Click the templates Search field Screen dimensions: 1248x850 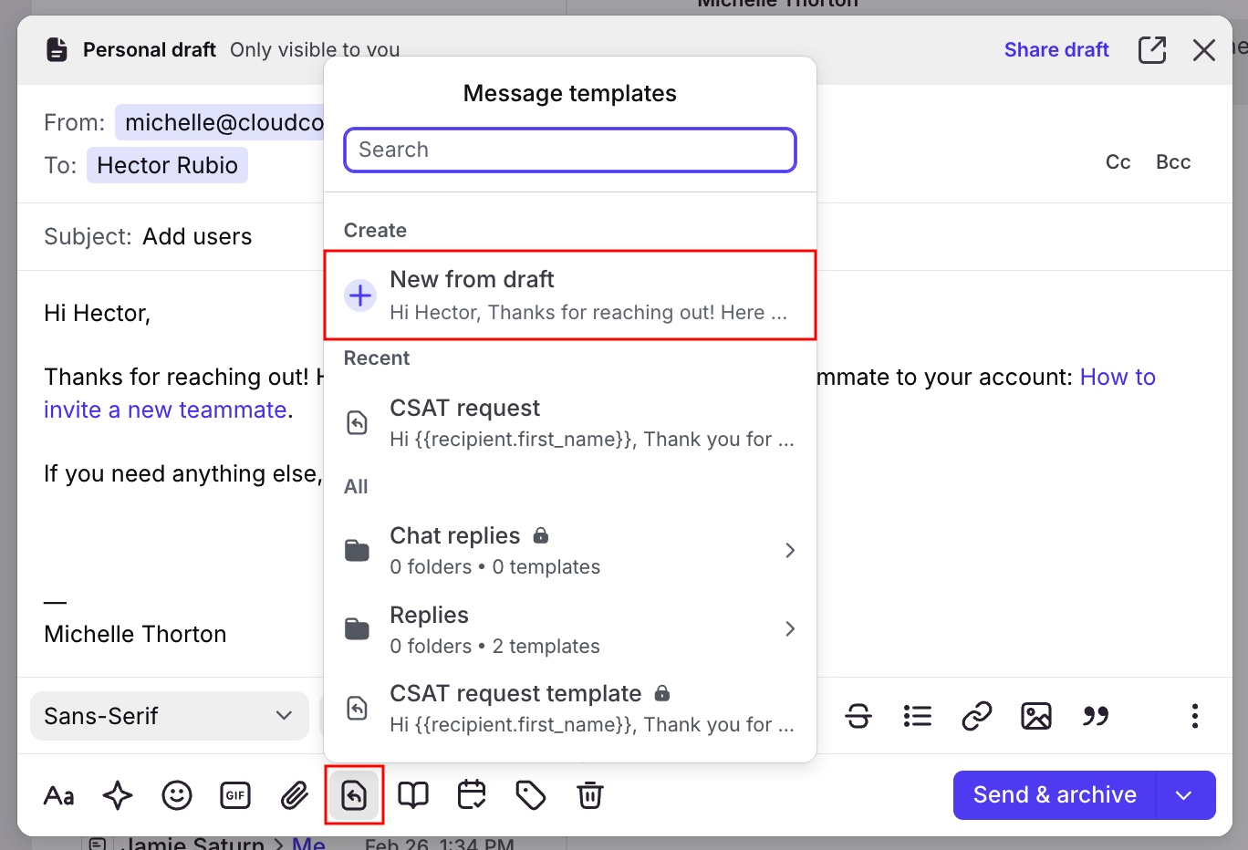[569, 150]
